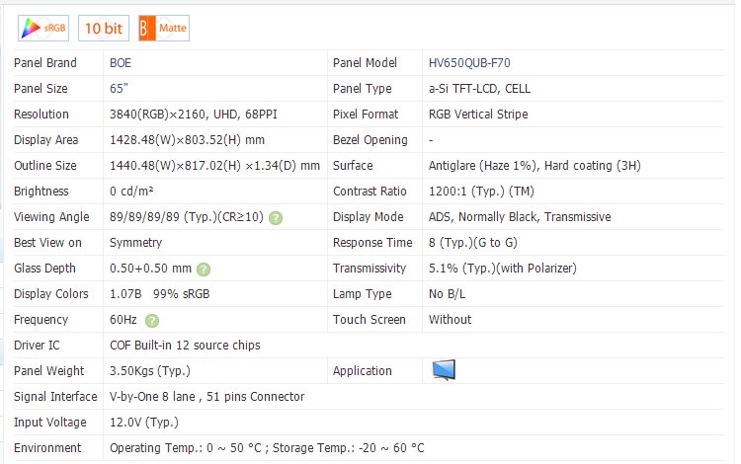This screenshot has width=741, height=464.
Task: Open the help icon next to Glass Depth
Action: tap(204, 269)
